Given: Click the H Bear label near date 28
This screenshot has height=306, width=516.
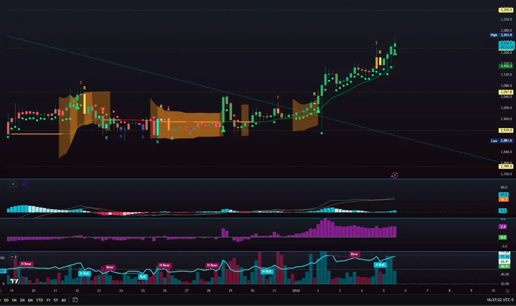Looking at the screenshot, I should (212, 266).
